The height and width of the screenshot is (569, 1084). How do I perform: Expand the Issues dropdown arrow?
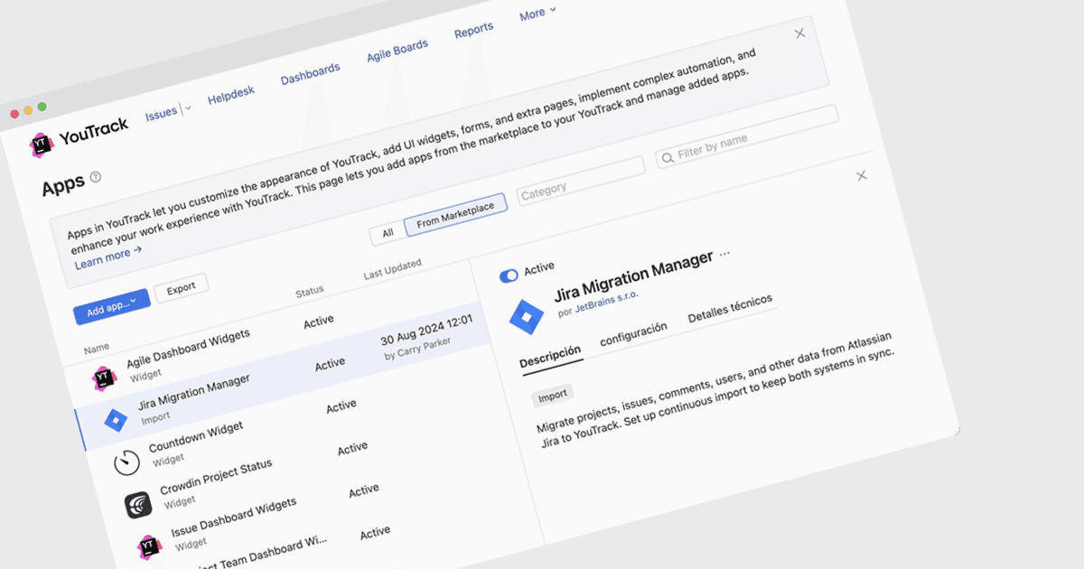click(188, 108)
